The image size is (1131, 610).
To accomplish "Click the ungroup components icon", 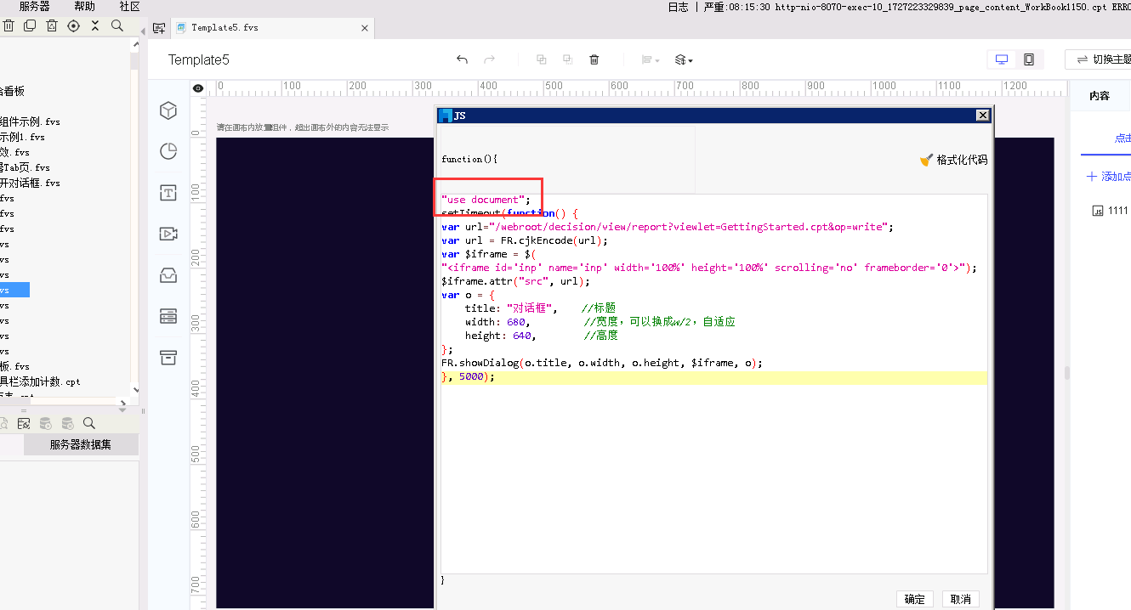I will 567,59.
